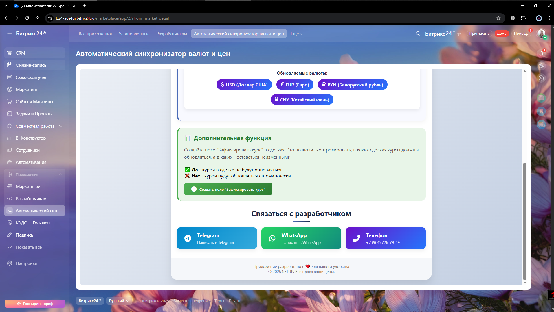The height and width of the screenshot is (312, 554).
Task: Open BI Конструктор chart icon
Action: pyautogui.click(x=10, y=138)
